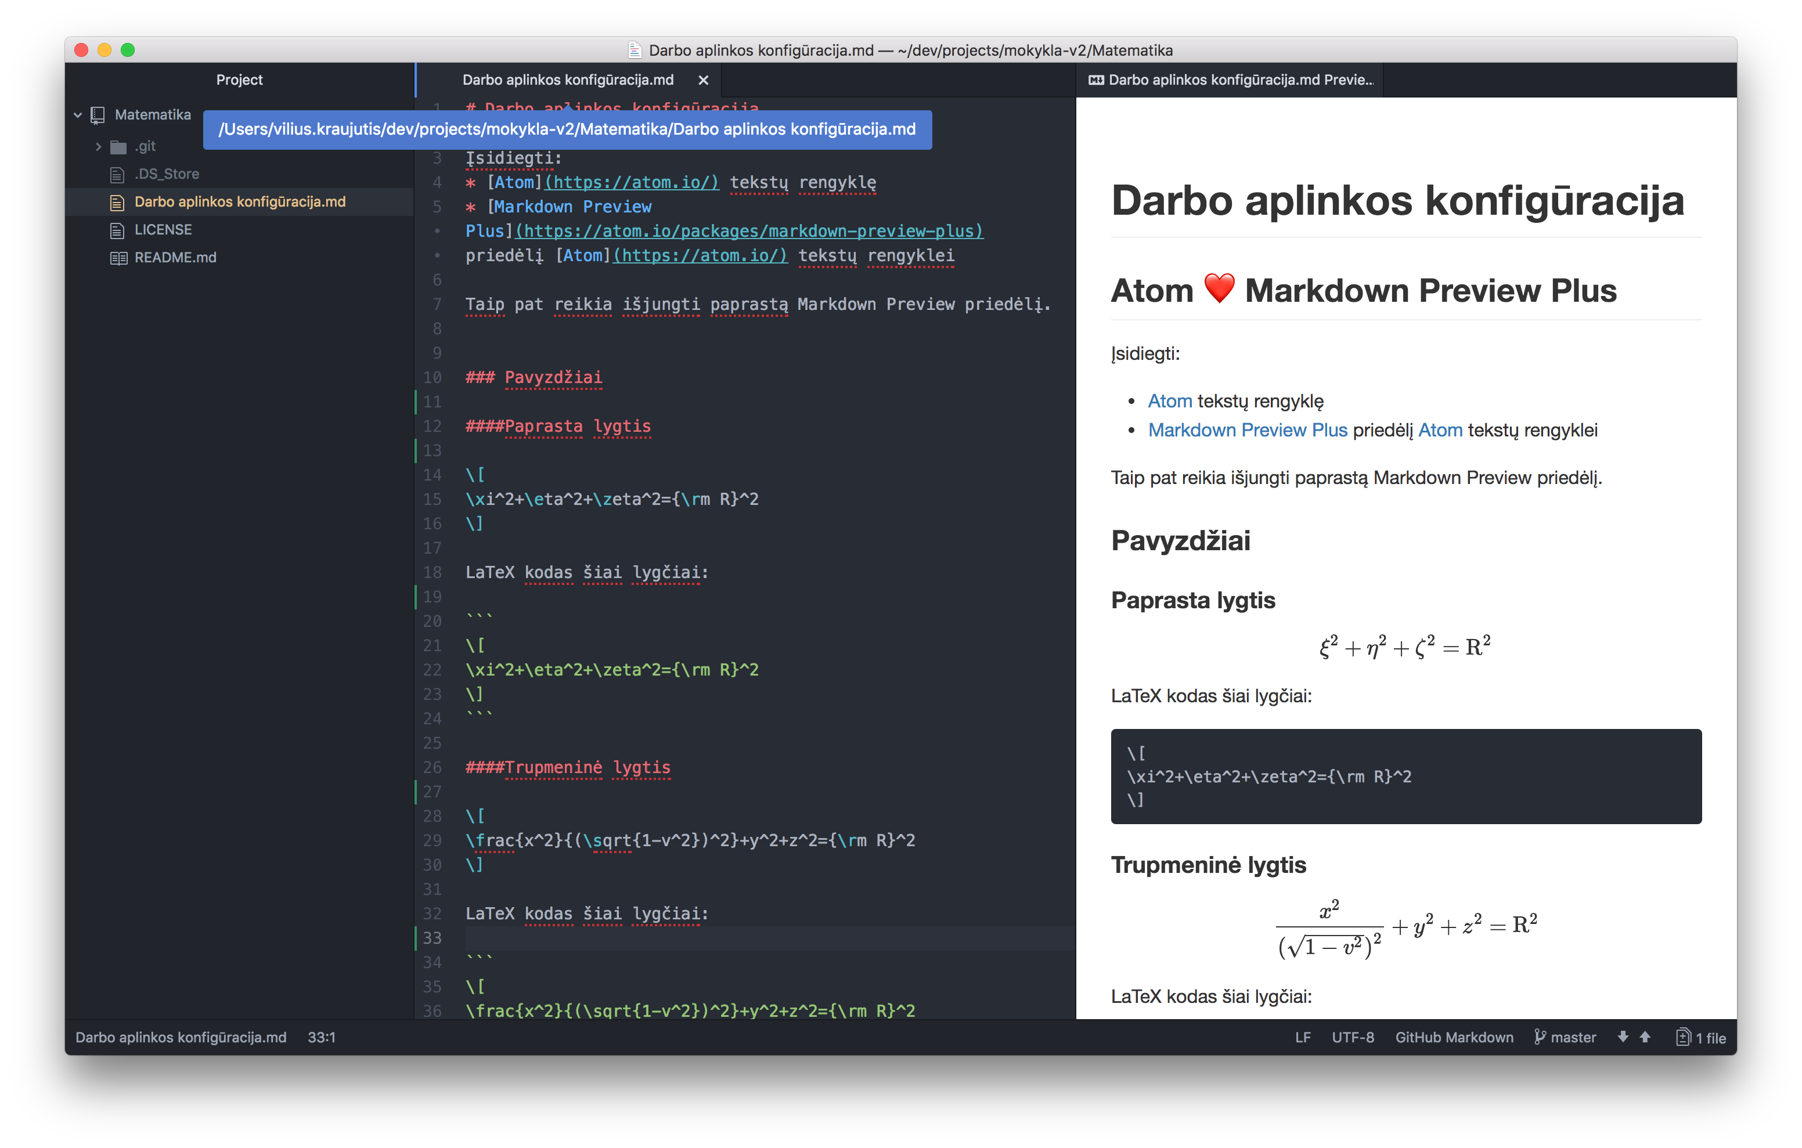Open README.md from the project tree
The height and width of the screenshot is (1148, 1802).
coord(175,258)
